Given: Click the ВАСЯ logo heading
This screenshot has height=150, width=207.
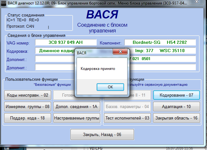Looking at the screenshot, I should [102, 14].
